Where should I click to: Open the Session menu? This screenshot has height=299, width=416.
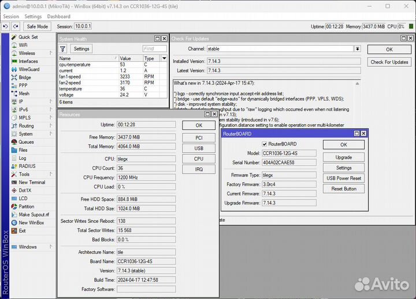pos(11,16)
